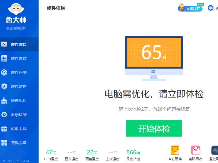Viewport: 218px width, 163px height.
Task: Click the 显卡温度 reading
Action: [72, 155]
